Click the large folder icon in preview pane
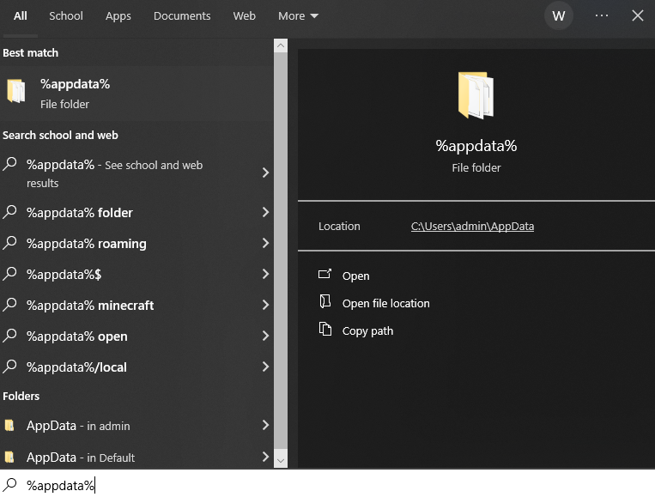This screenshot has height=497, width=655. click(x=476, y=95)
